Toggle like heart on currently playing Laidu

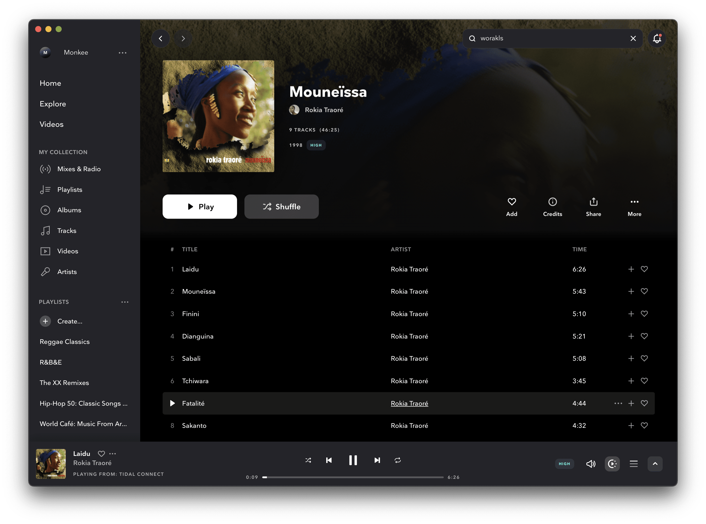tap(101, 453)
